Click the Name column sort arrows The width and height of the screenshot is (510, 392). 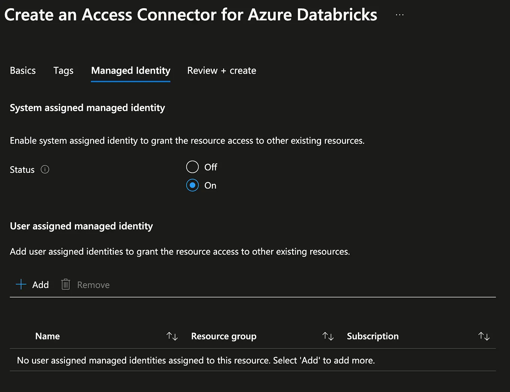click(172, 336)
